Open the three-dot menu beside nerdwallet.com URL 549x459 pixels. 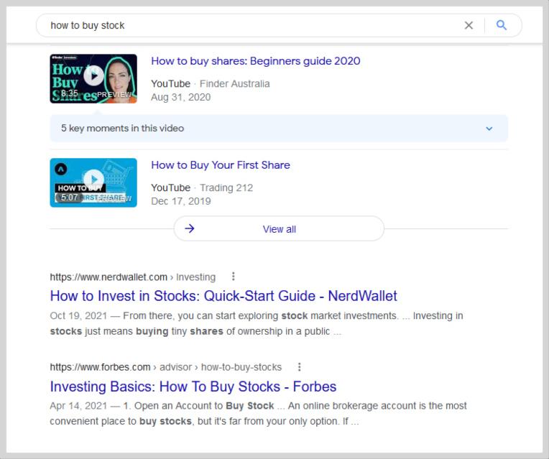234,277
